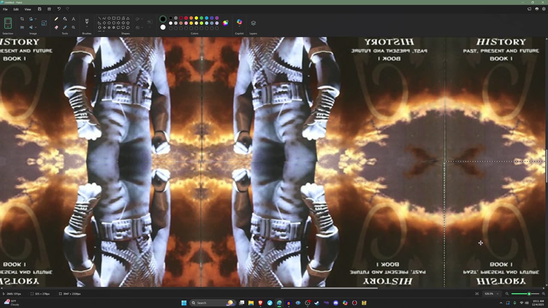Open the View menu

(27, 9)
